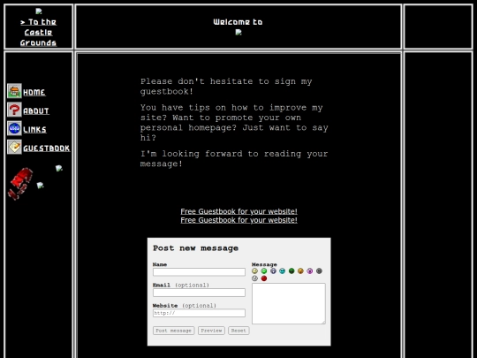This screenshot has width=477, height=358.
Task: Insert the dark gray emoticon
Action: point(319,271)
